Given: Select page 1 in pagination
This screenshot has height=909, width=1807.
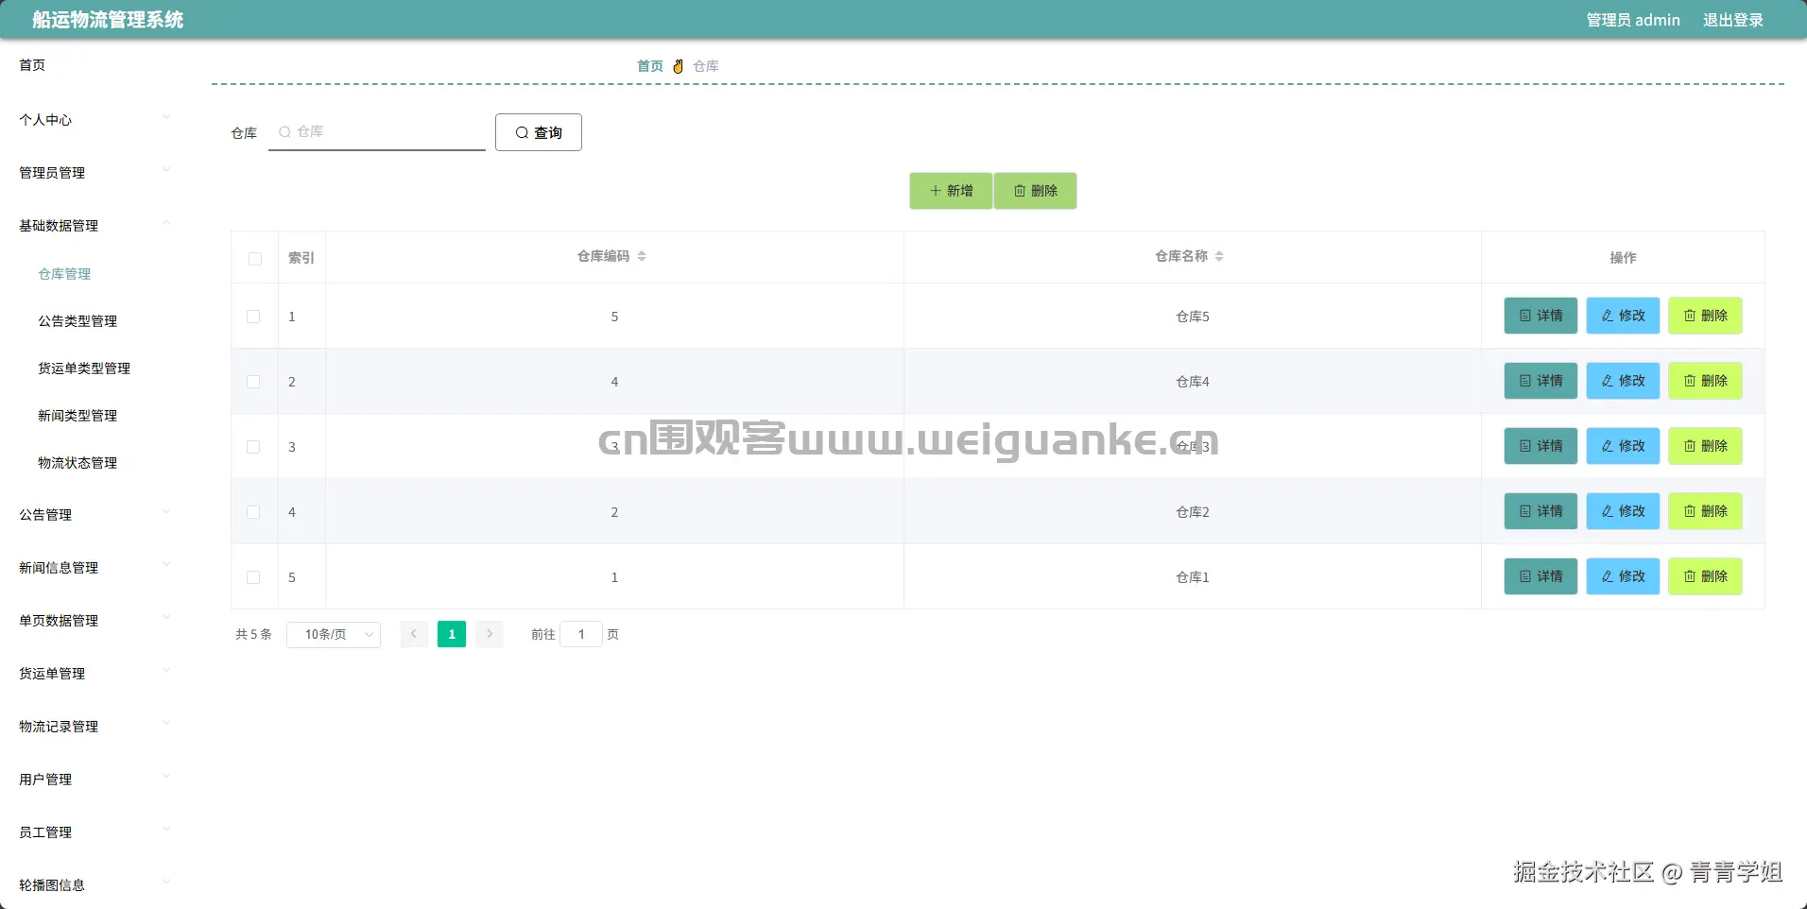Looking at the screenshot, I should tap(452, 634).
